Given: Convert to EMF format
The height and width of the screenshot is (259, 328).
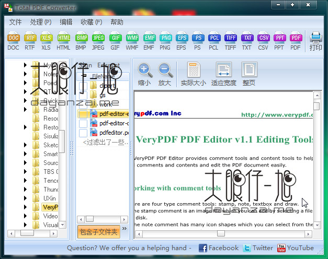Looking at the screenshot, I should pos(149,41).
